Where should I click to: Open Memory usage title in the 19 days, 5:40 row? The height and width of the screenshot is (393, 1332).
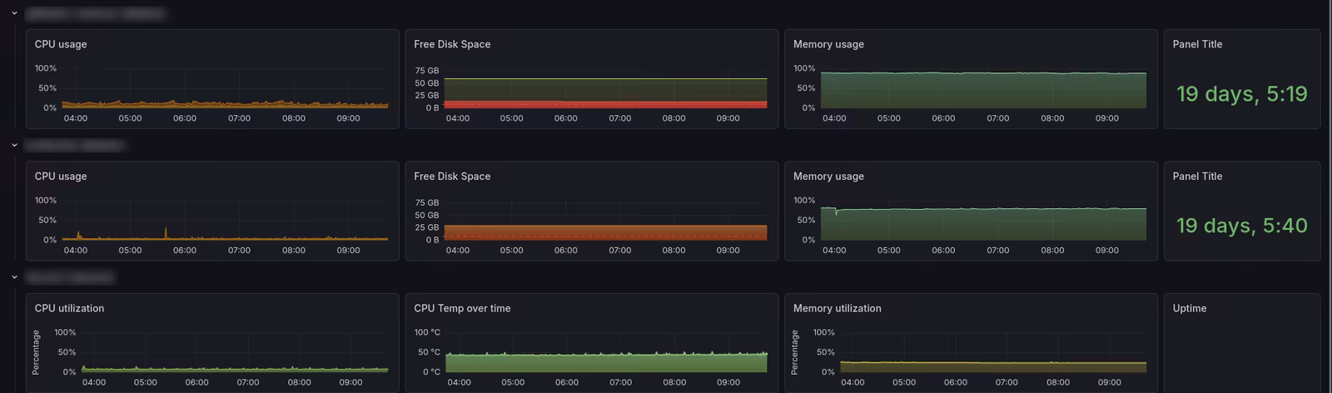(x=828, y=176)
